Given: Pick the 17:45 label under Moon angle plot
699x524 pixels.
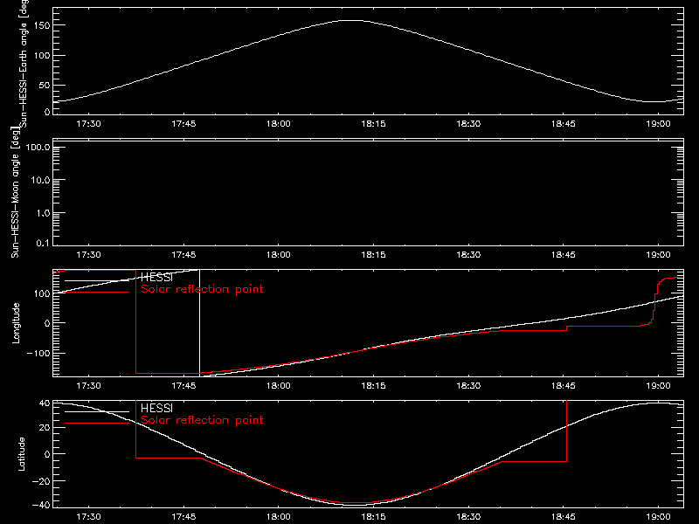Looking at the screenshot, I should [183, 255].
